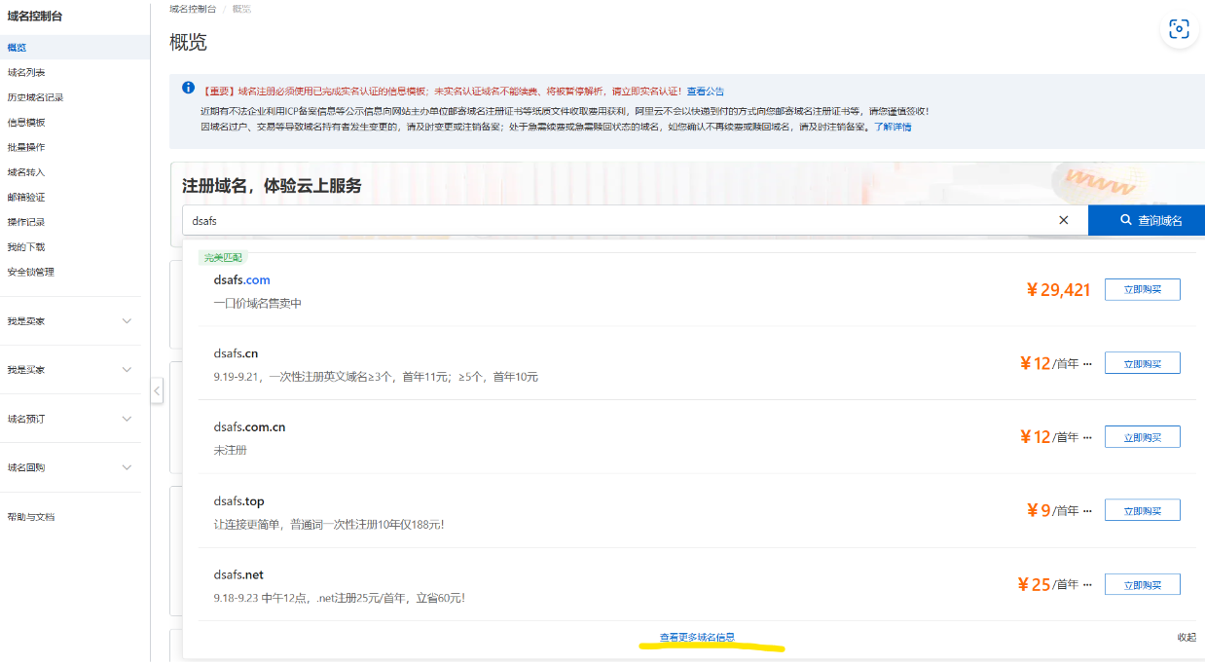This screenshot has height=665, width=1205.
Task: Collapse the sidebar with the left arrow handle
Action: tap(157, 389)
